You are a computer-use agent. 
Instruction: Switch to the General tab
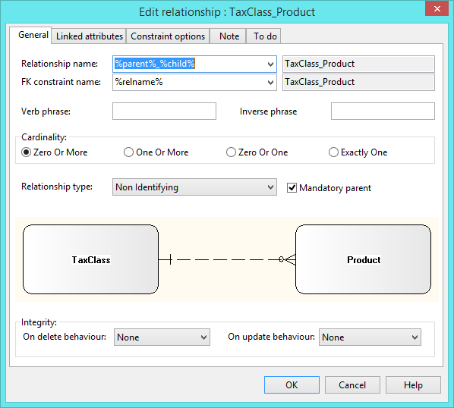pyautogui.click(x=30, y=36)
